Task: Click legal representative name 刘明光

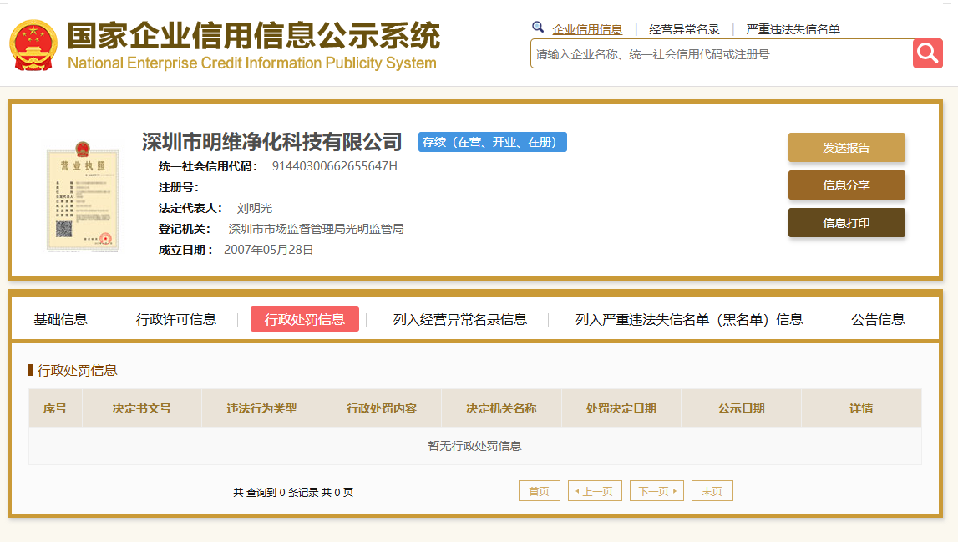Action: pyautogui.click(x=255, y=209)
